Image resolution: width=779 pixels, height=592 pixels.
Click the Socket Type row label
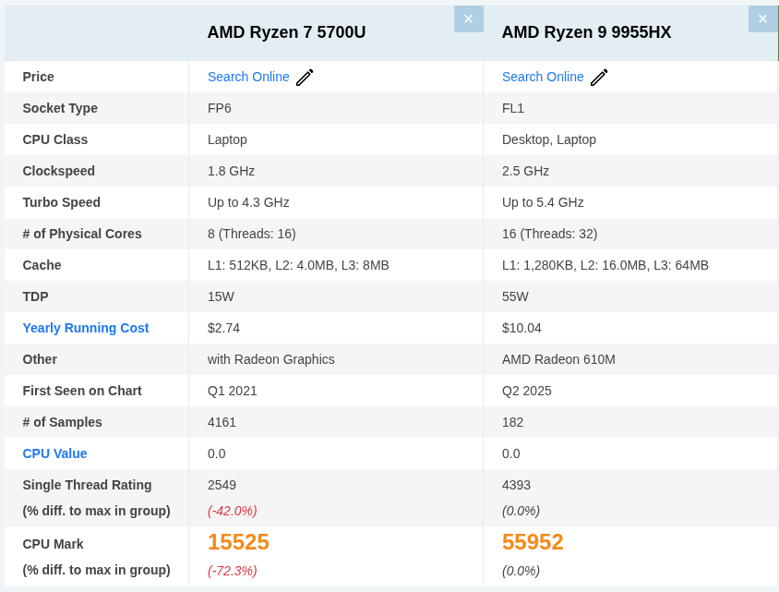click(60, 108)
